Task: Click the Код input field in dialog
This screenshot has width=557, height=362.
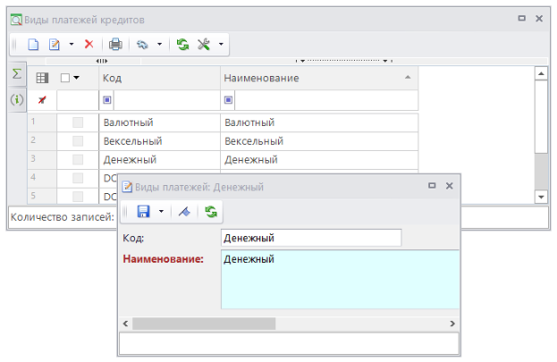Action: click(310, 238)
